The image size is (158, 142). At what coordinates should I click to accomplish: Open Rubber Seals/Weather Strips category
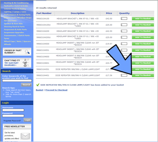[18, 18]
